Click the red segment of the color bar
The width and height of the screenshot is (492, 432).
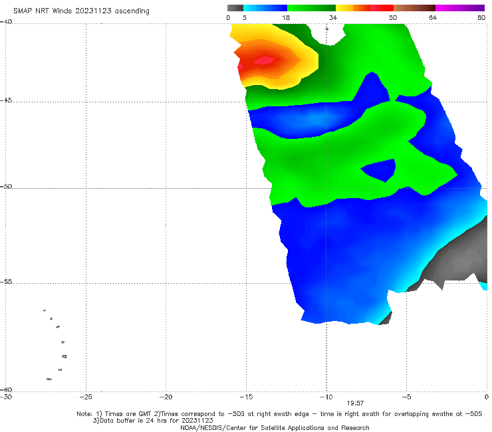(x=382, y=8)
